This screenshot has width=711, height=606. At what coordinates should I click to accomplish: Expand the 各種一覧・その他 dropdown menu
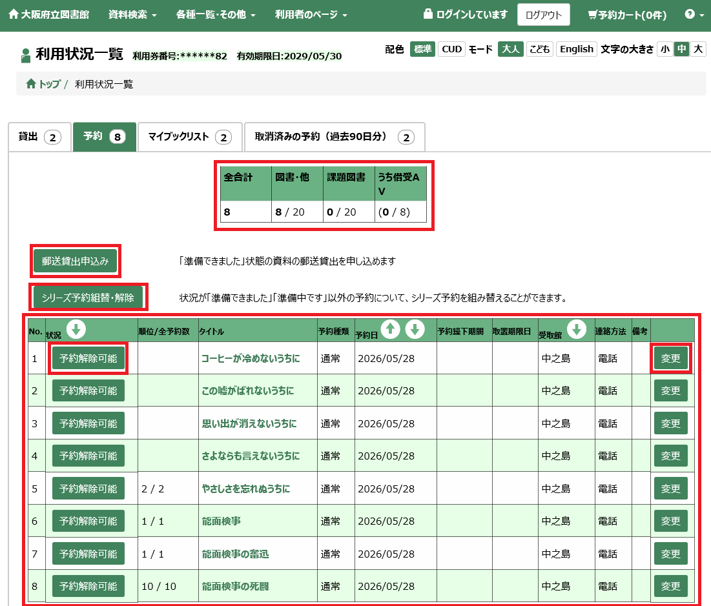tap(216, 14)
